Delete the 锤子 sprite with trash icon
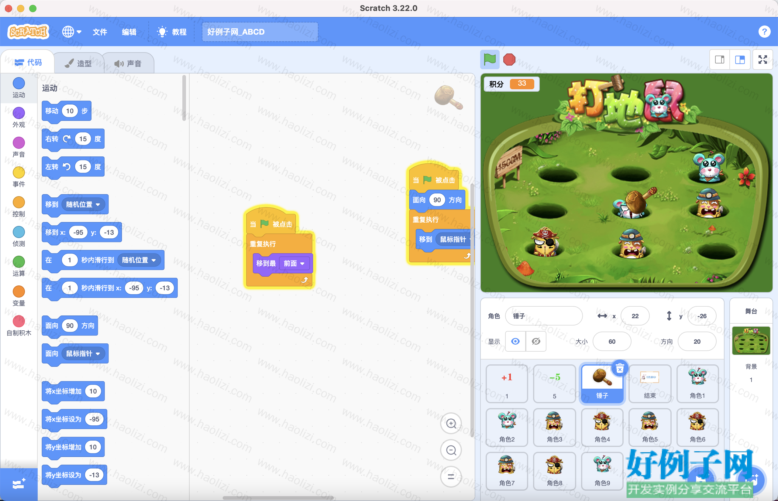The width and height of the screenshot is (778, 501). pos(619,369)
